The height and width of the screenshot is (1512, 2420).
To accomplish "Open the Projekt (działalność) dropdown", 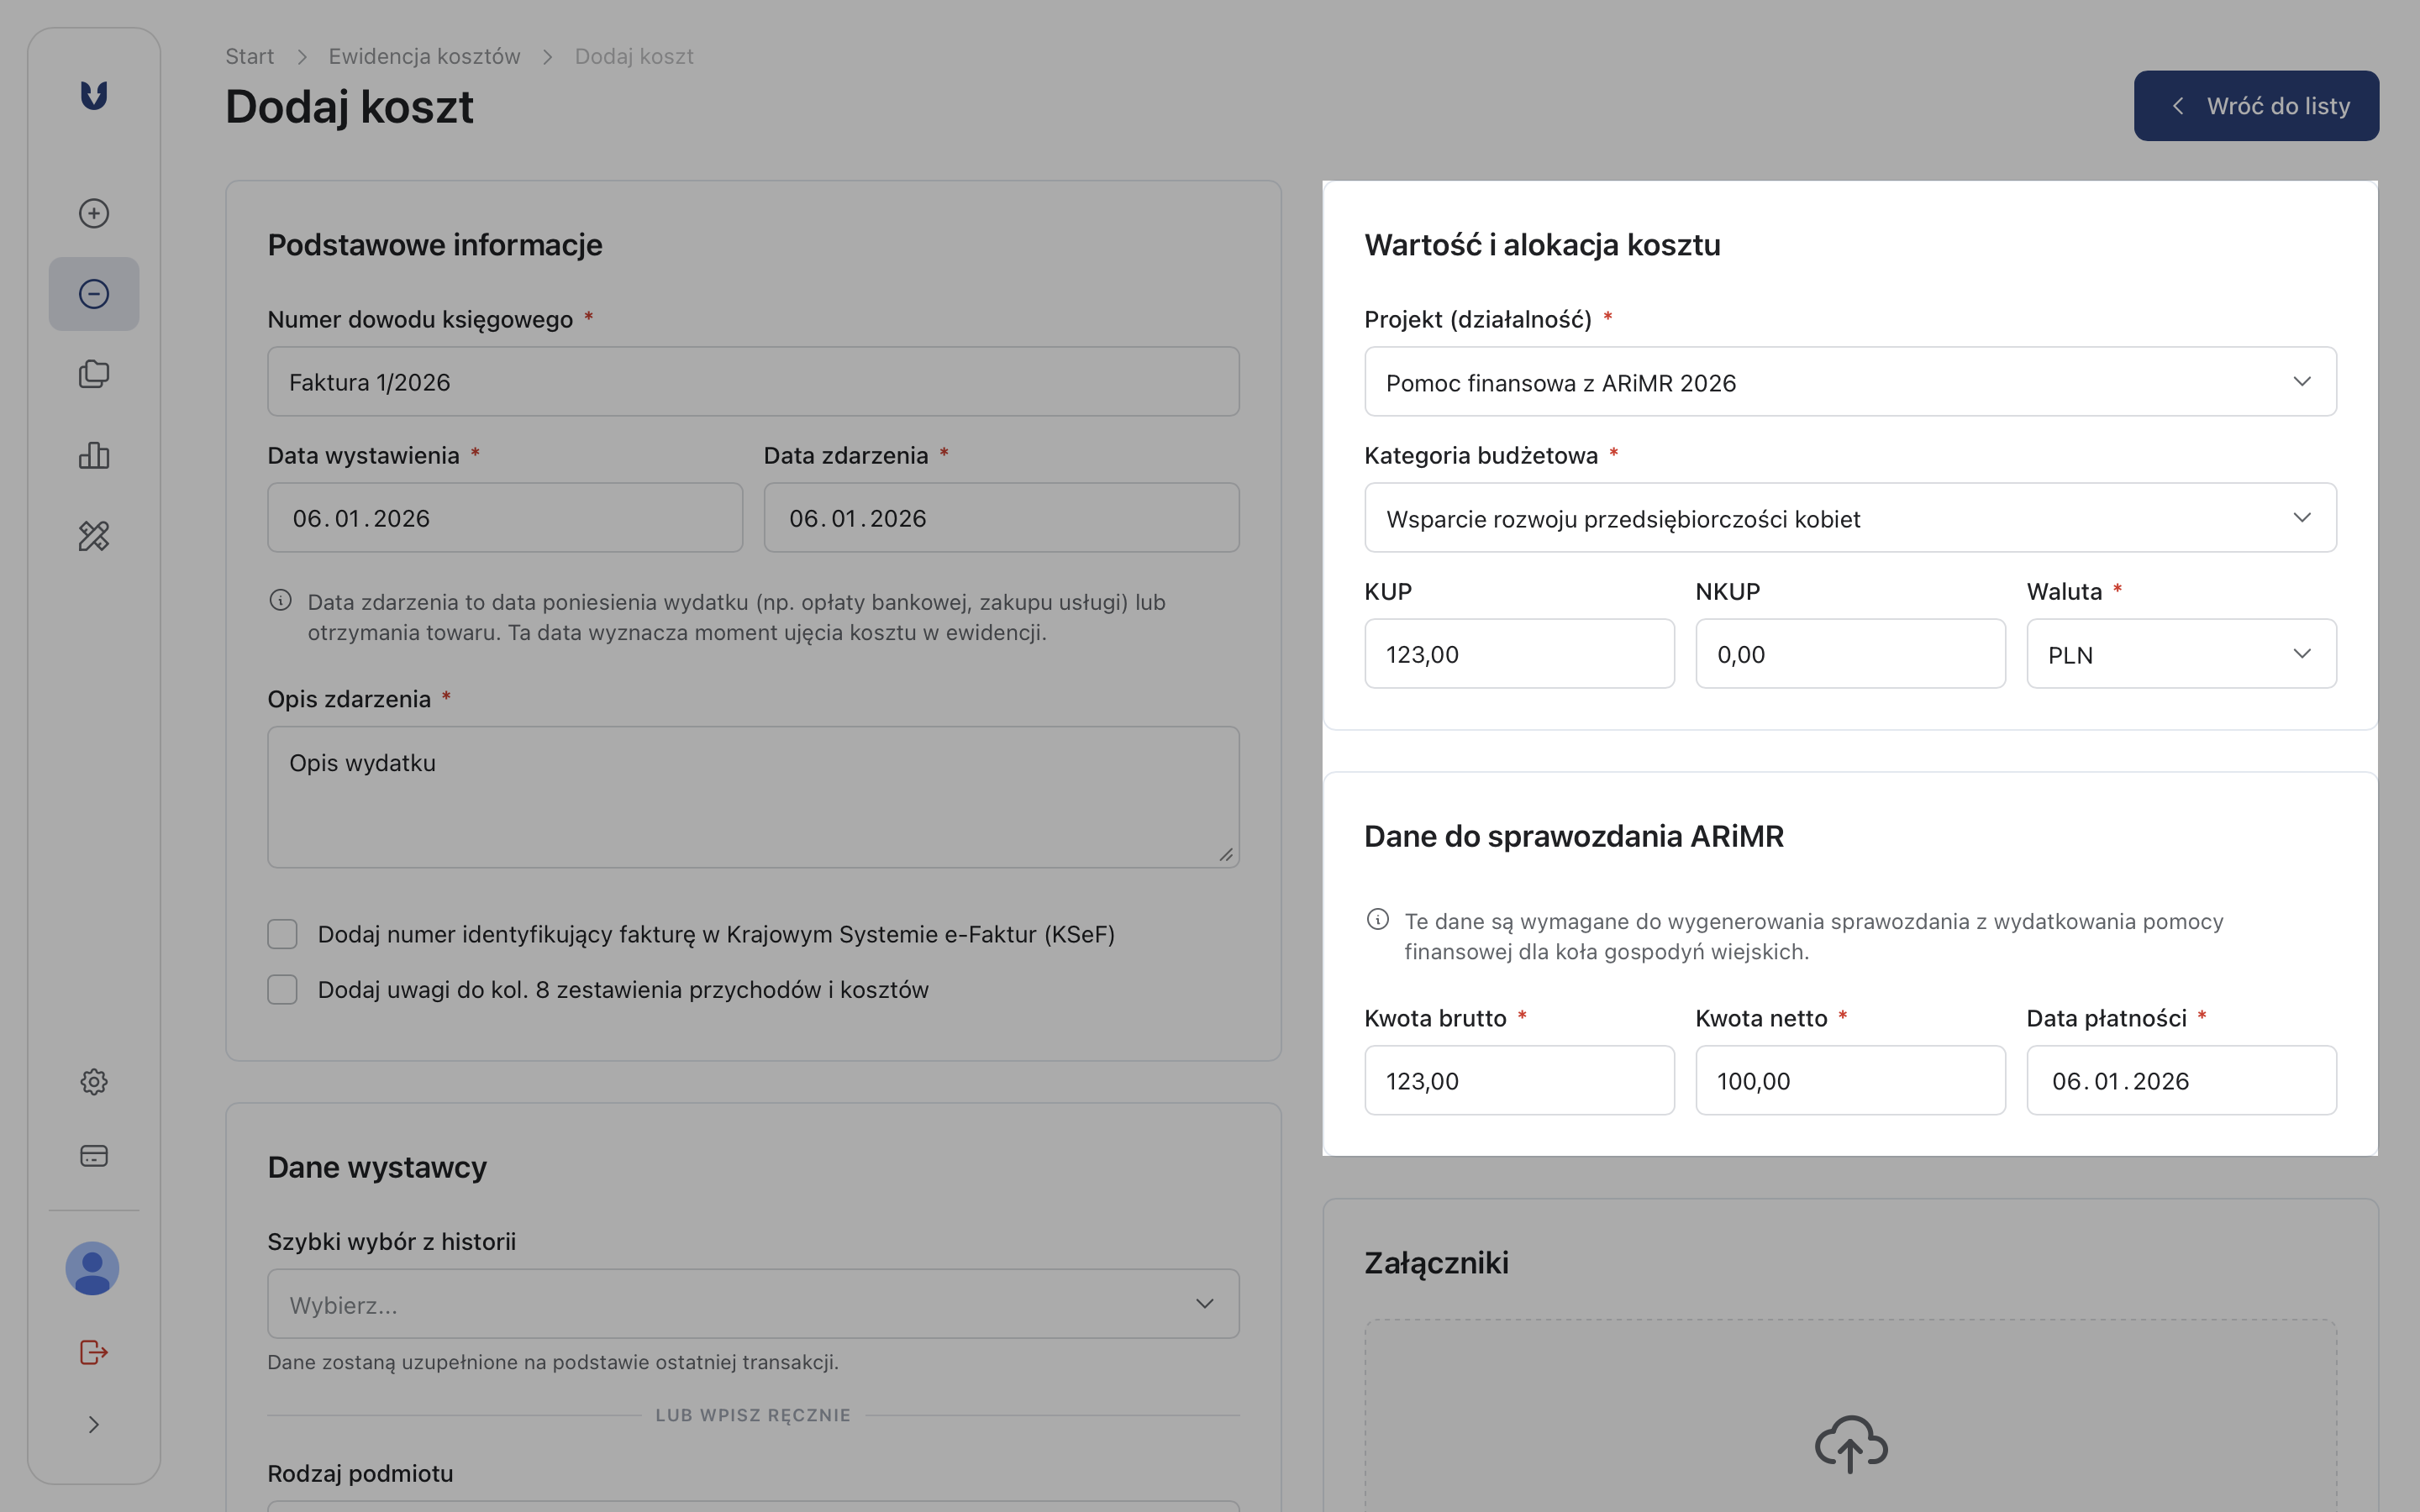I will (x=1849, y=382).
